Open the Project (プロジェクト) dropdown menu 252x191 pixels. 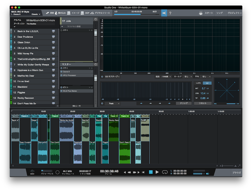pos(234,13)
